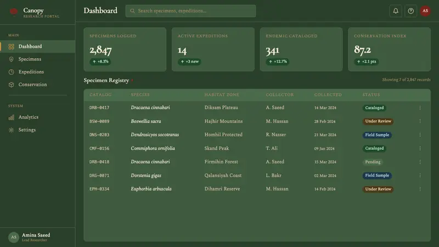
Task: Sort by the Species column header
Action: tap(140, 94)
